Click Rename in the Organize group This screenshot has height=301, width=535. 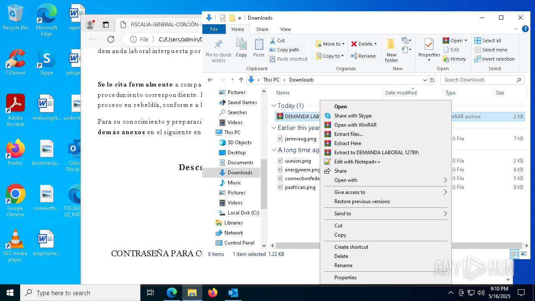pos(363,56)
